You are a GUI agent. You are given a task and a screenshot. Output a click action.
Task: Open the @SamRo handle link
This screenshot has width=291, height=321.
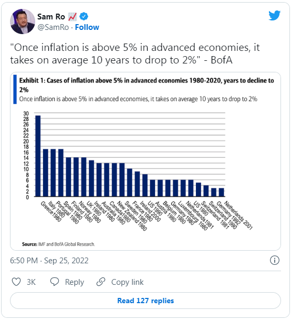coord(53,27)
